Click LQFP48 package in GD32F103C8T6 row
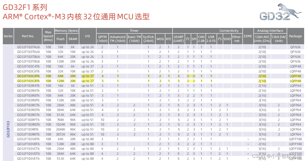This screenshot has height=161, width=306. 296,76
